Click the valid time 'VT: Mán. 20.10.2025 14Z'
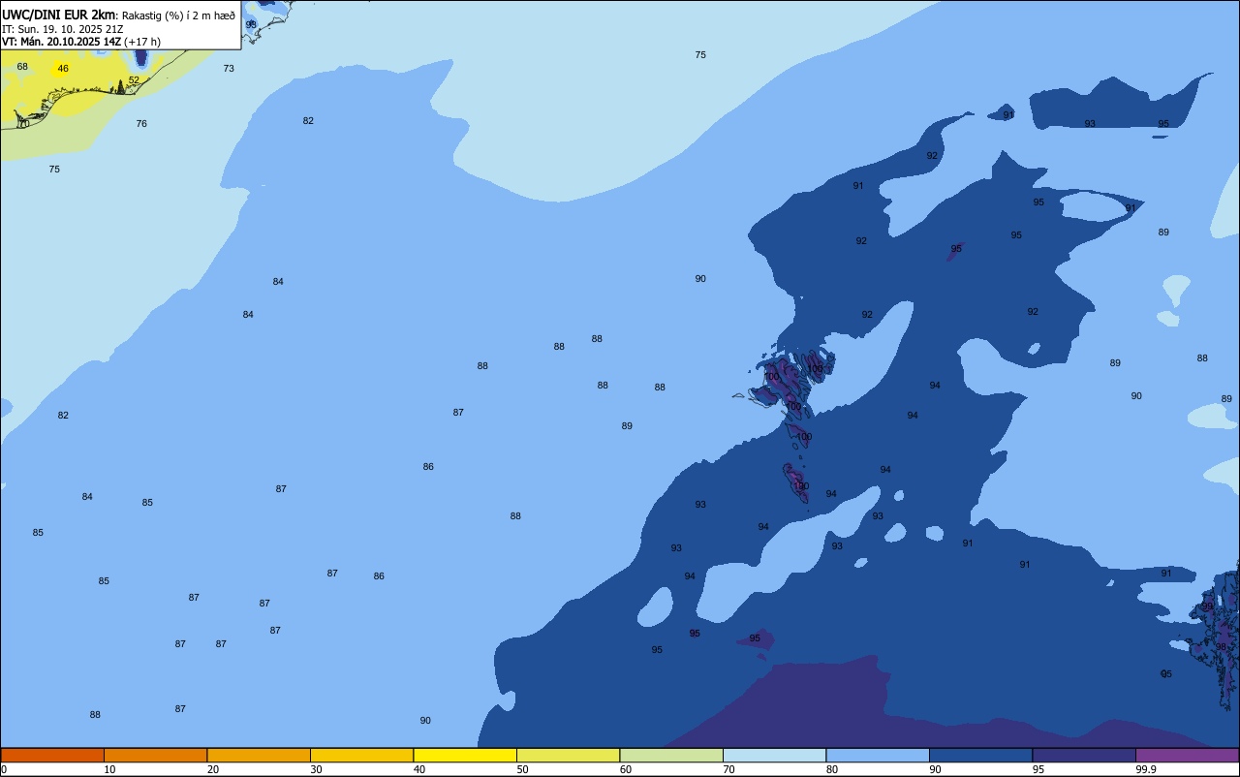The image size is (1240, 777). pyautogui.click(x=61, y=42)
